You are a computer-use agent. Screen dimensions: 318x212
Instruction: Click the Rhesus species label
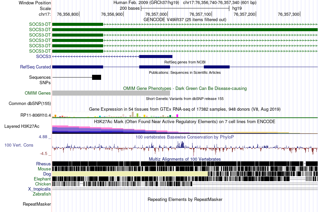pyautogui.click(x=44, y=164)
